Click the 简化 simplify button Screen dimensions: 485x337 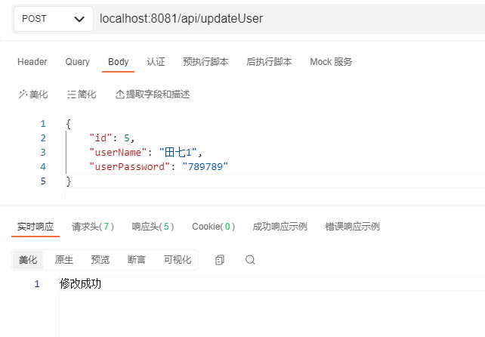pyautogui.click(x=82, y=94)
